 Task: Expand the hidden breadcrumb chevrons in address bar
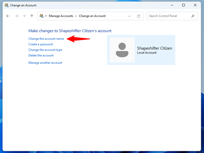tap(46, 16)
